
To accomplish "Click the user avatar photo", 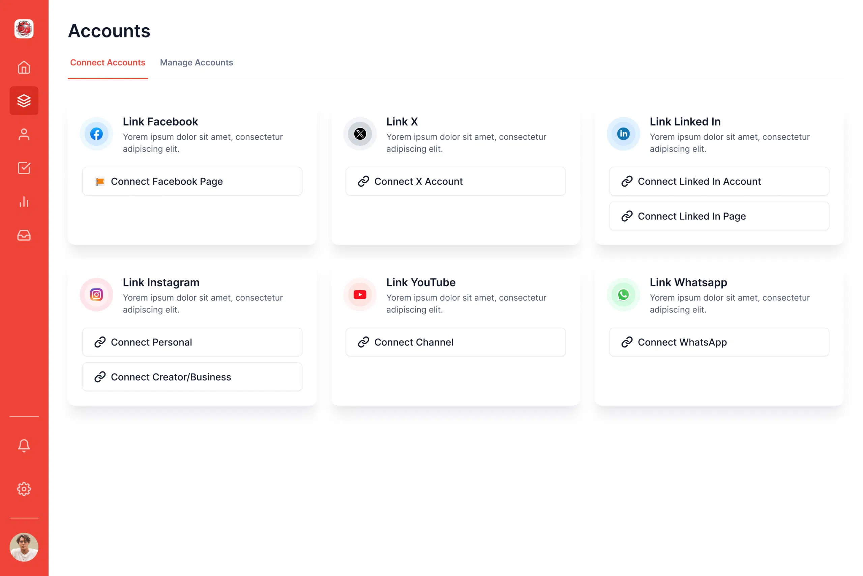I will [x=24, y=547].
